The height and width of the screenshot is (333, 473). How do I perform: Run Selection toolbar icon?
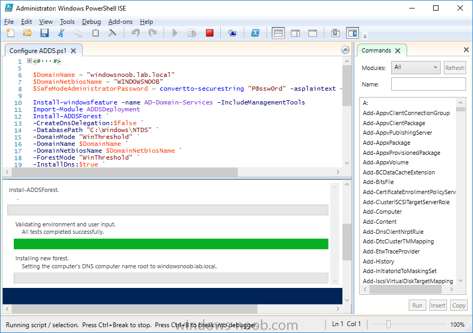coord(192,33)
